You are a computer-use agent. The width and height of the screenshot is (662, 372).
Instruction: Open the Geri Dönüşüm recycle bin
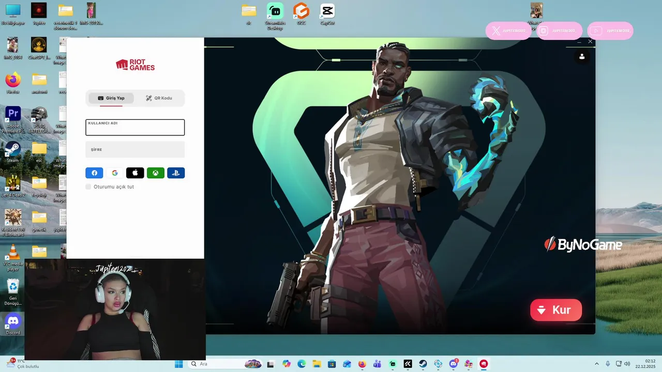point(13,292)
